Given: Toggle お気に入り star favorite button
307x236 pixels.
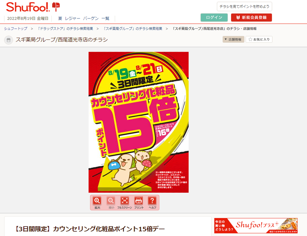Looking at the screenshot, I should (x=259, y=39).
